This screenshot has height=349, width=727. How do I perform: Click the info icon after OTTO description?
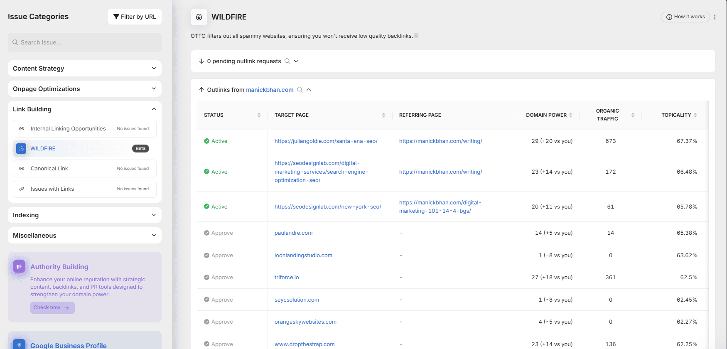click(416, 36)
